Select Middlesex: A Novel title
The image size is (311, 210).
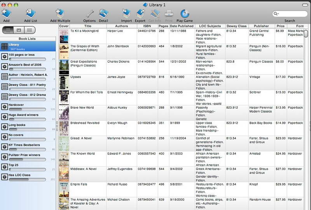coord(84,169)
